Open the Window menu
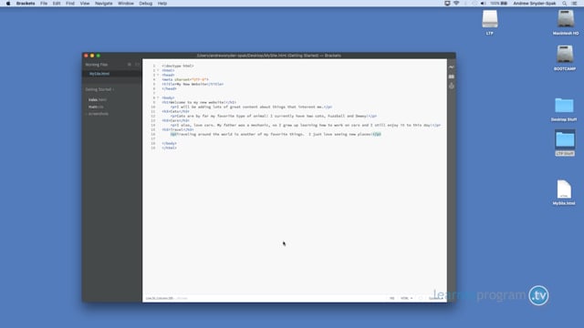Screen dimensions: 584x328 tap(126, 4)
